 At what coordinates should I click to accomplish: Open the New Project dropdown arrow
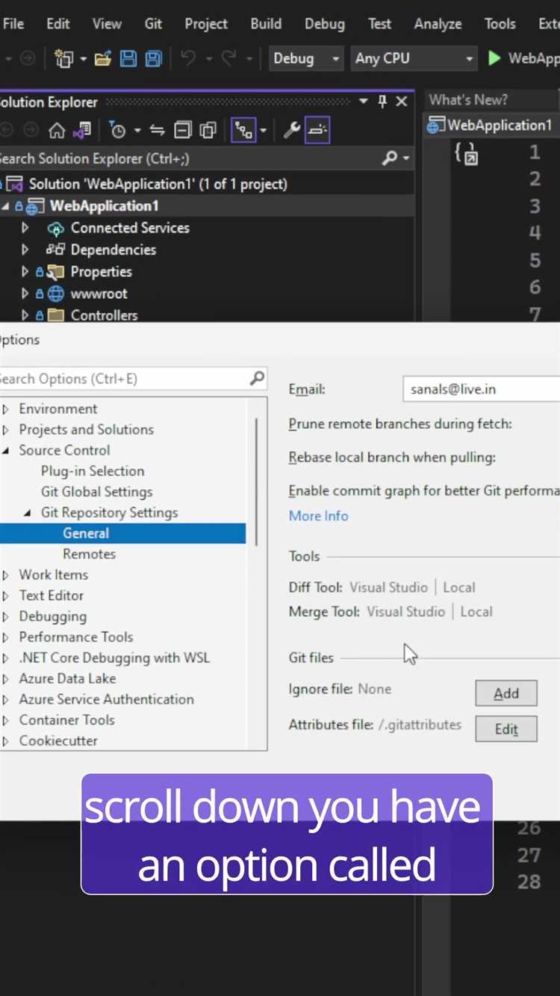(x=83, y=59)
